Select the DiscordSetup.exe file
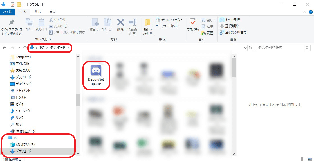Image resolution: width=314 pixels, height=161 pixels. coord(96,75)
